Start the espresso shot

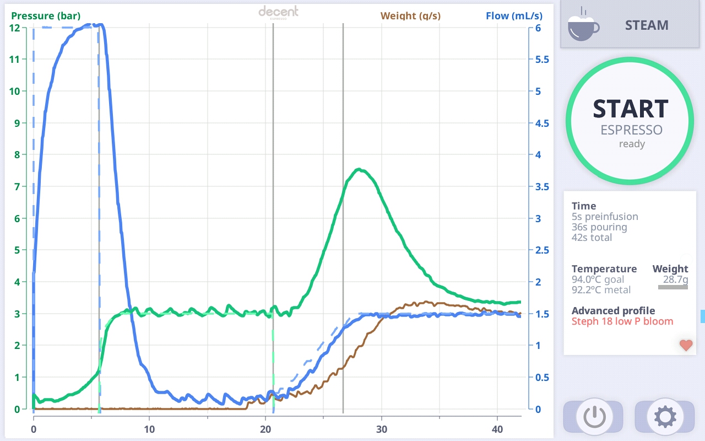tap(630, 121)
